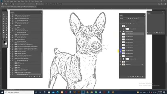Collapse the layer group in Layers panel
This screenshot has height=94, width=167.
click(122, 31)
